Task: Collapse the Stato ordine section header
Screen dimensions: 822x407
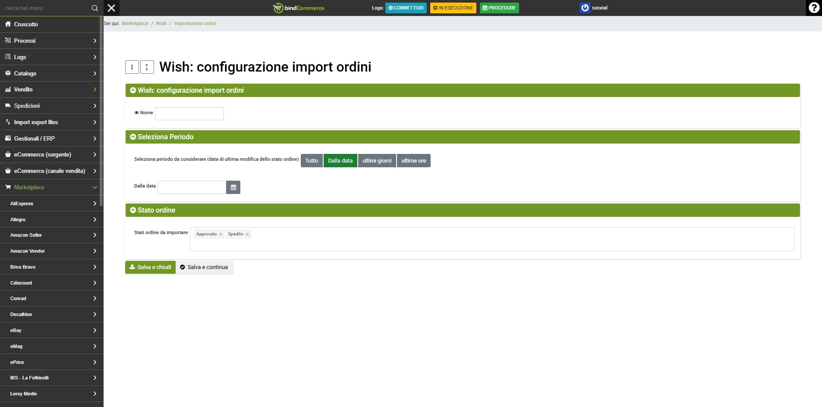Action: [x=133, y=210]
